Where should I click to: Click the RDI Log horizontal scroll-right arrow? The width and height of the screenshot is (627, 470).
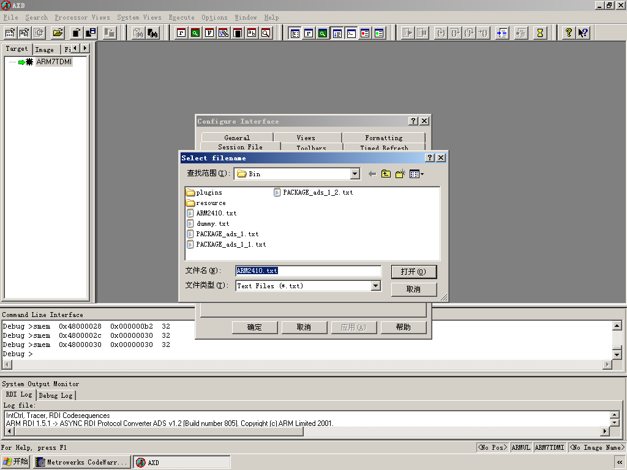605,431
